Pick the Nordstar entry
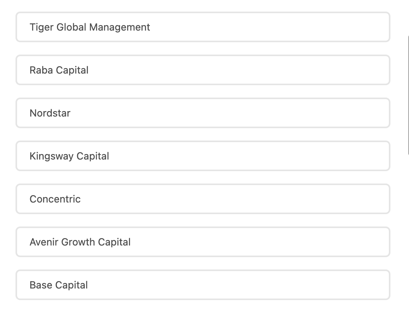This screenshot has width=409, height=309. (203, 113)
